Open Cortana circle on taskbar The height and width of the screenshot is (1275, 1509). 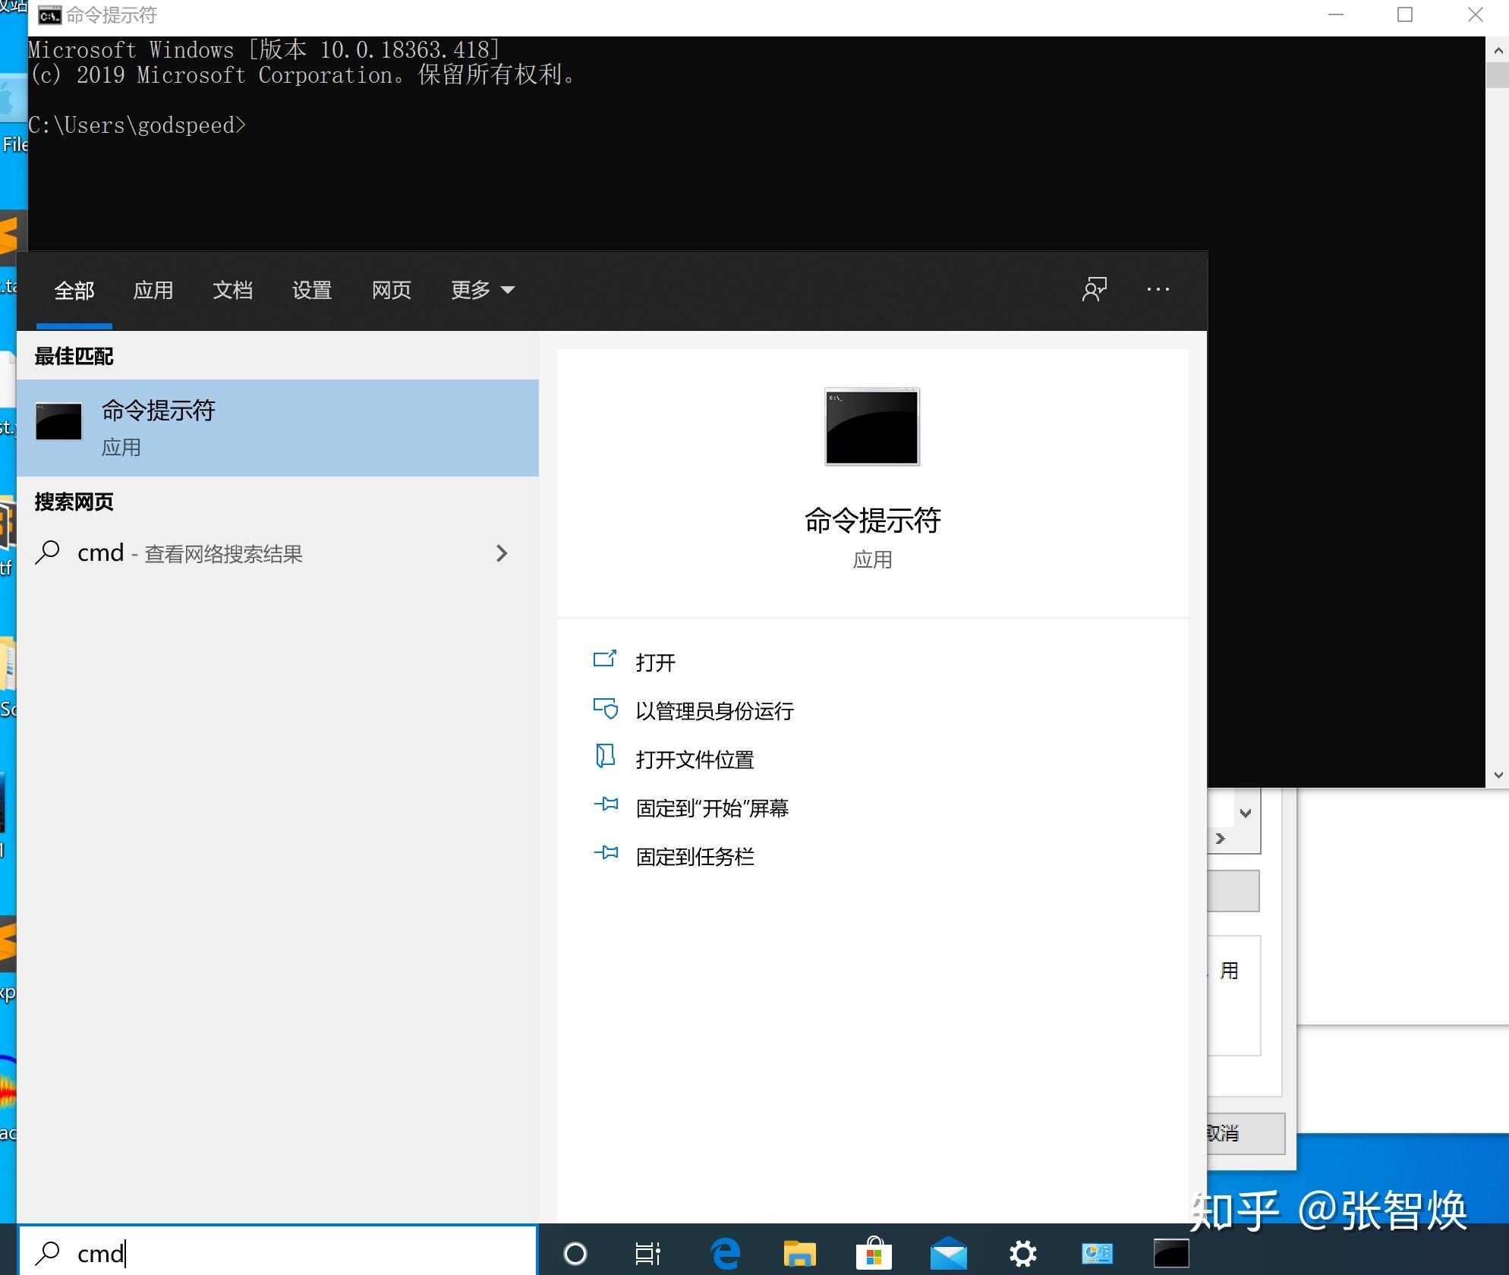click(x=575, y=1254)
